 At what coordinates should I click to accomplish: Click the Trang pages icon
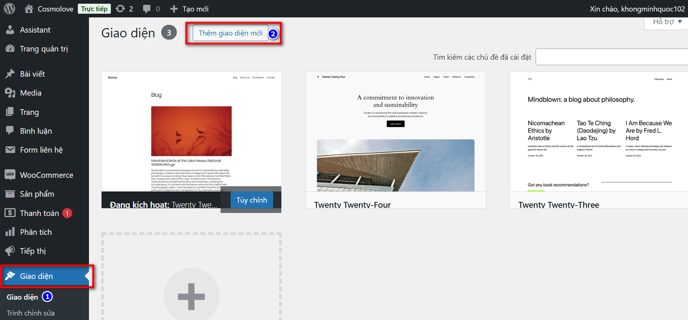[10, 112]
